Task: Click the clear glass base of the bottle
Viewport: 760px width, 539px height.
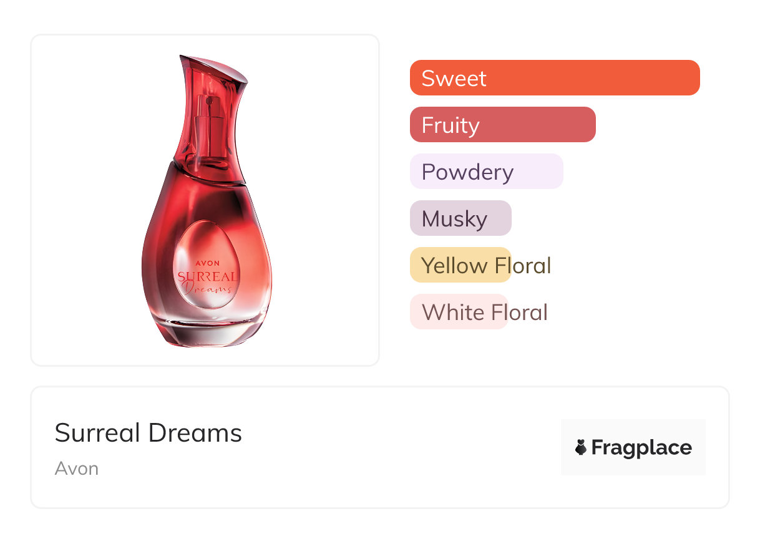Action: 207,331
